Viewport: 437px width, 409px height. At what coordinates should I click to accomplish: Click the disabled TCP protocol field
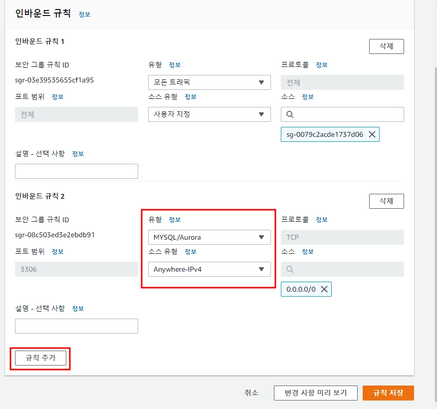[x=342, y=237]
